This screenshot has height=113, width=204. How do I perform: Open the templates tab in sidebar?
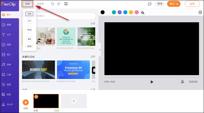(10, 15)
